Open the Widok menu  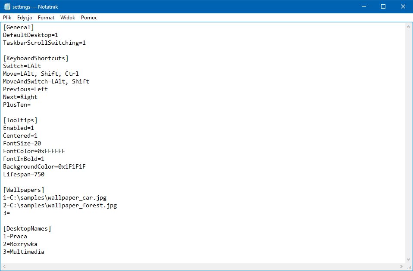tap(68, 18)
